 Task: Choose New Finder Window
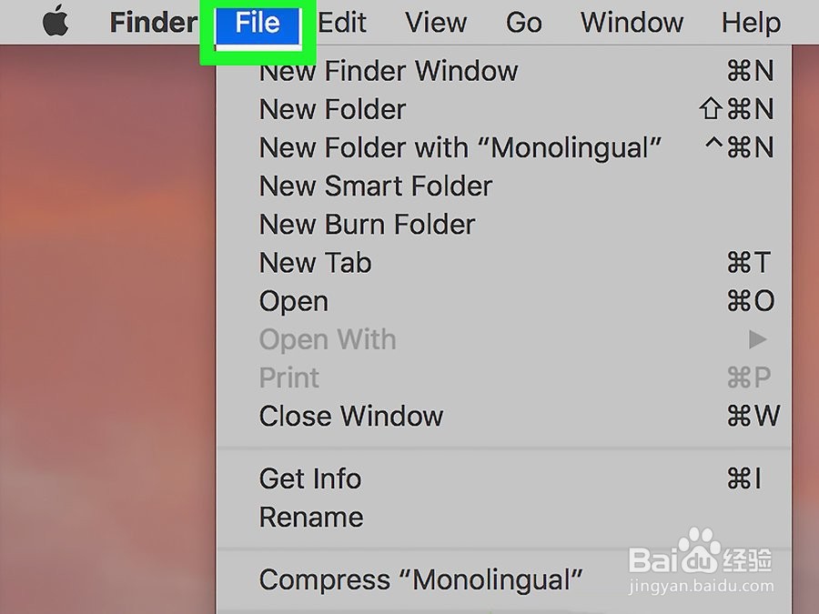389,71
